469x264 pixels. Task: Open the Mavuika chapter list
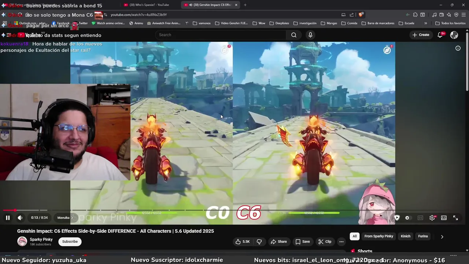point(65,218)
